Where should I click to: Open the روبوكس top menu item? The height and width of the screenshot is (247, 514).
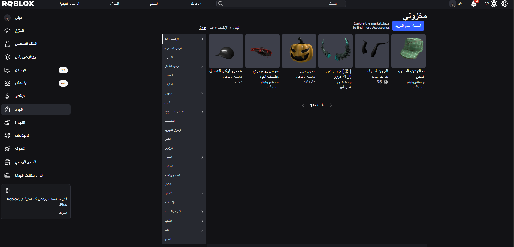pyautogui.click(x=195, y=4)
